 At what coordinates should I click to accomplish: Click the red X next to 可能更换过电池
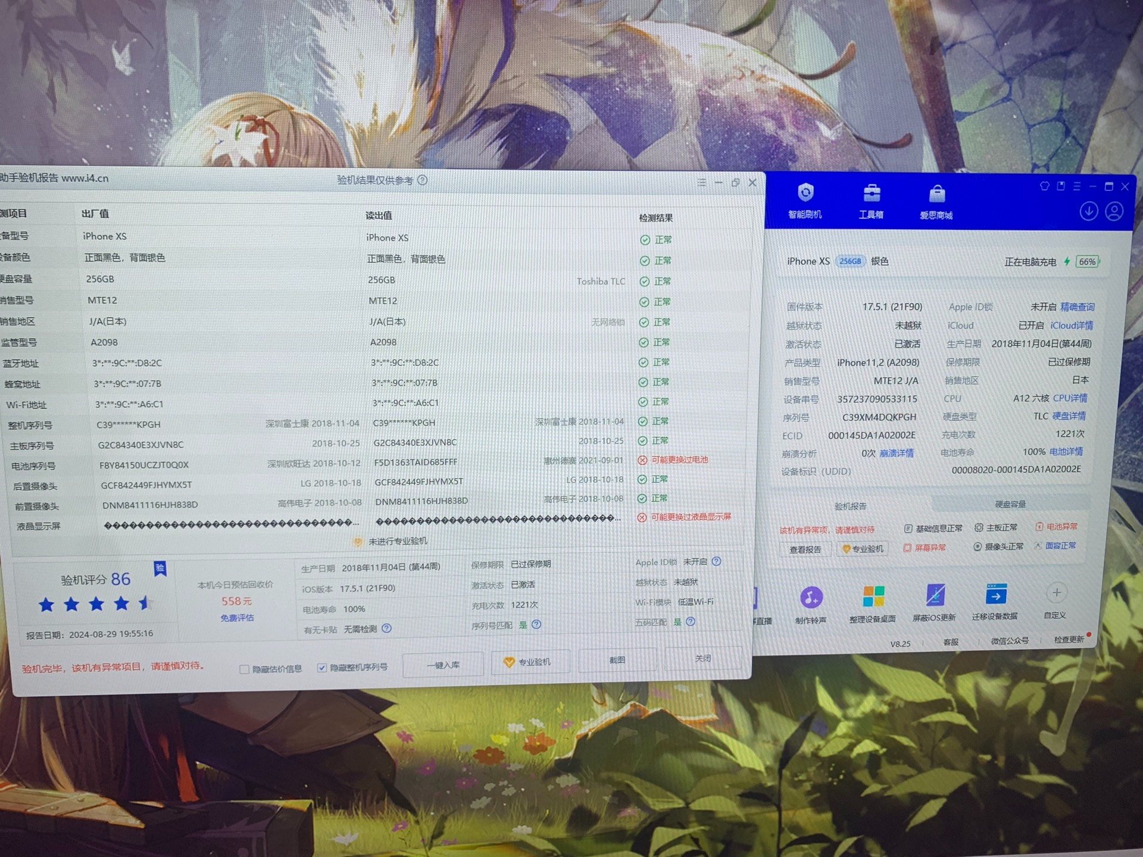pyautogui.click(x=642, y=460)
